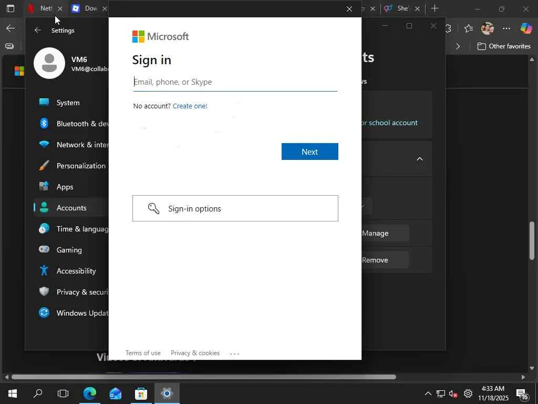Click Edge tab actions menu icon

[11, 8]
